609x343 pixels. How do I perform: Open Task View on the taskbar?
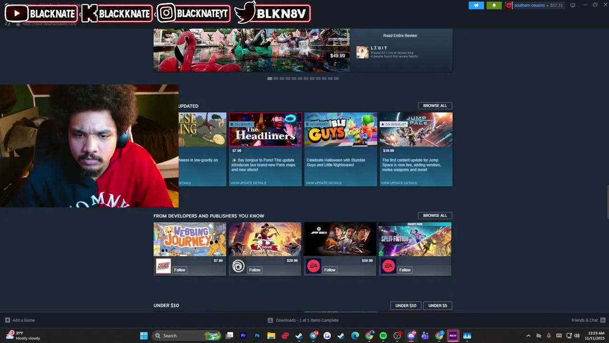click(229, 336)
